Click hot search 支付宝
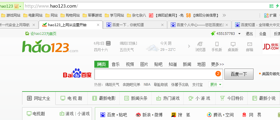280x120 pixels. [197, 85]
